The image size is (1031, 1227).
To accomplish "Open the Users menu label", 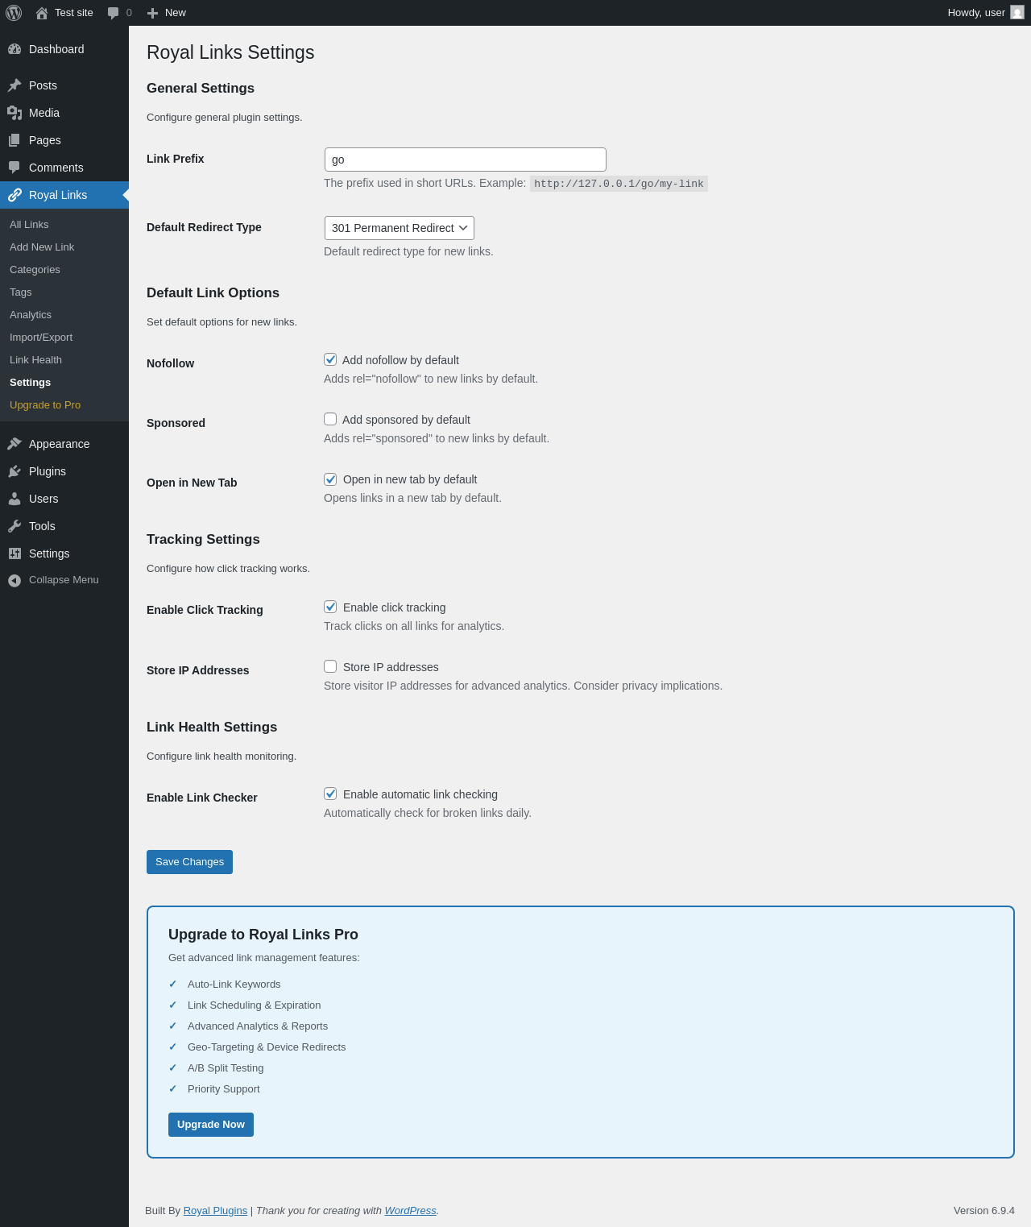I will pos(43,499).
